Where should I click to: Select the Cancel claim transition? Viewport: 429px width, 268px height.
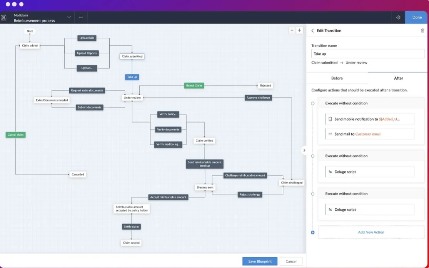(x=16, y=135)
